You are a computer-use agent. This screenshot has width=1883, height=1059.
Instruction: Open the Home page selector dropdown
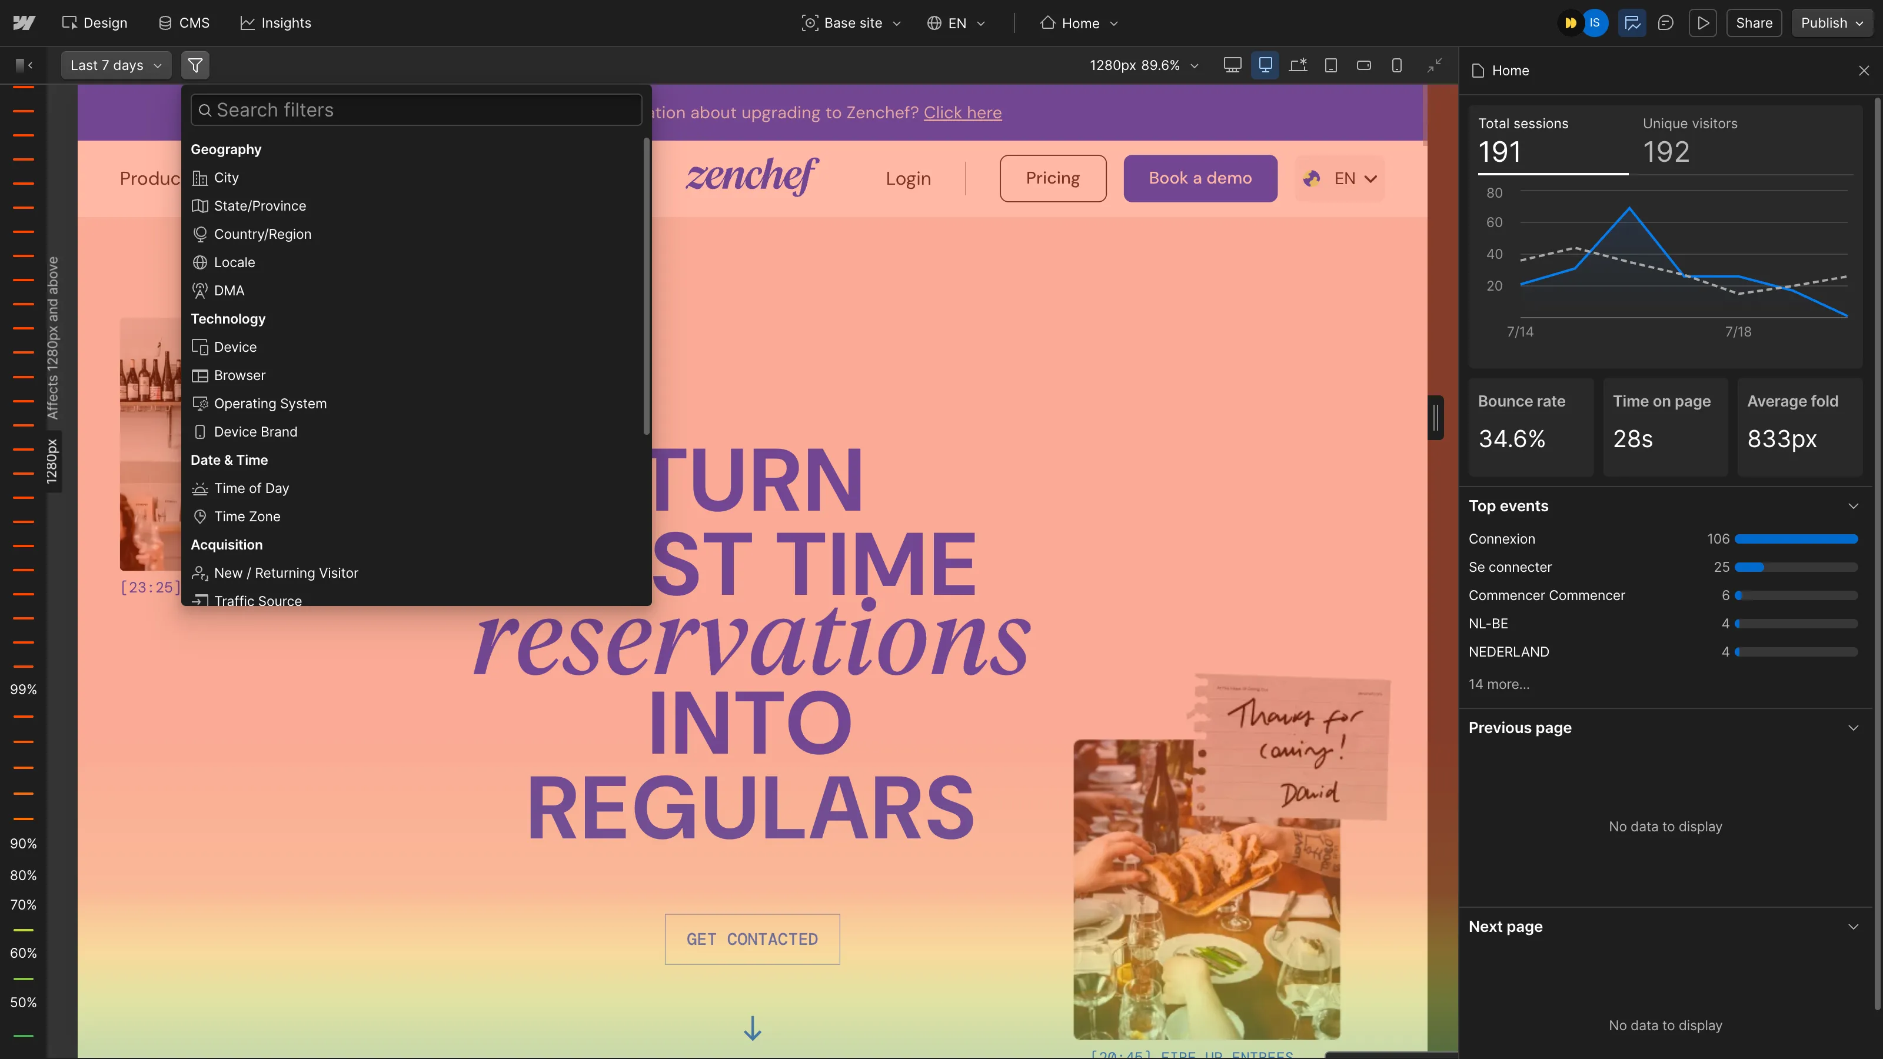pos(1080,23)
